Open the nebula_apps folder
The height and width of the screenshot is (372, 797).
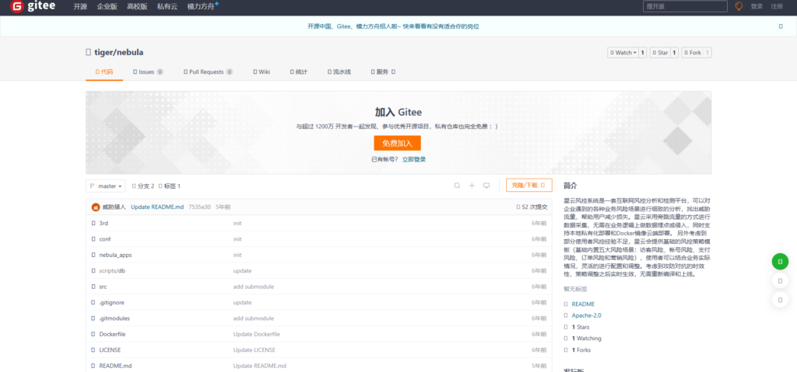point(115,255)
